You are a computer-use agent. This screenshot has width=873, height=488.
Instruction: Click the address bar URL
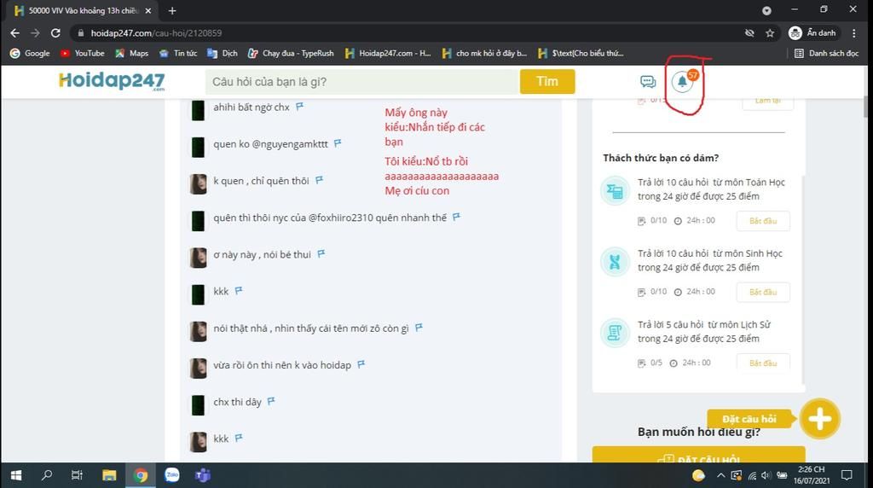(157, 33)
